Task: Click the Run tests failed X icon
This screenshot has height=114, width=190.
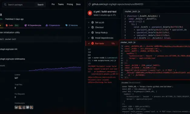Action: [93, 43]
